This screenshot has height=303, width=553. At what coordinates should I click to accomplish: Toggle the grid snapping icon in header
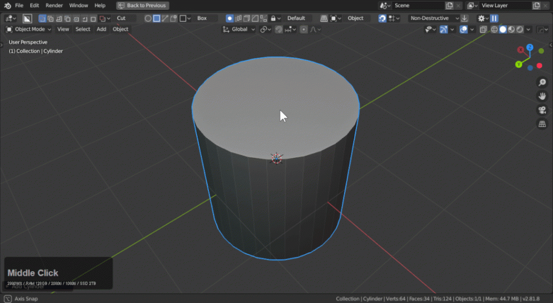click(324, 18)
